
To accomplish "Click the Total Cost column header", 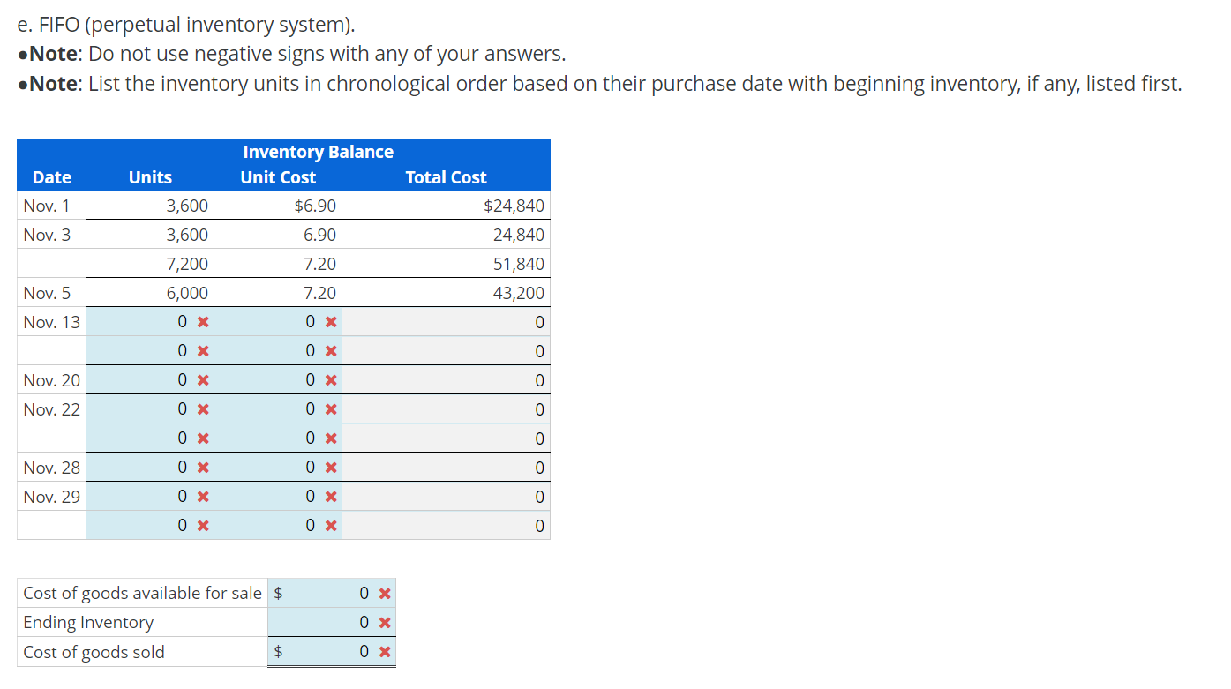I will pos(446,176).
